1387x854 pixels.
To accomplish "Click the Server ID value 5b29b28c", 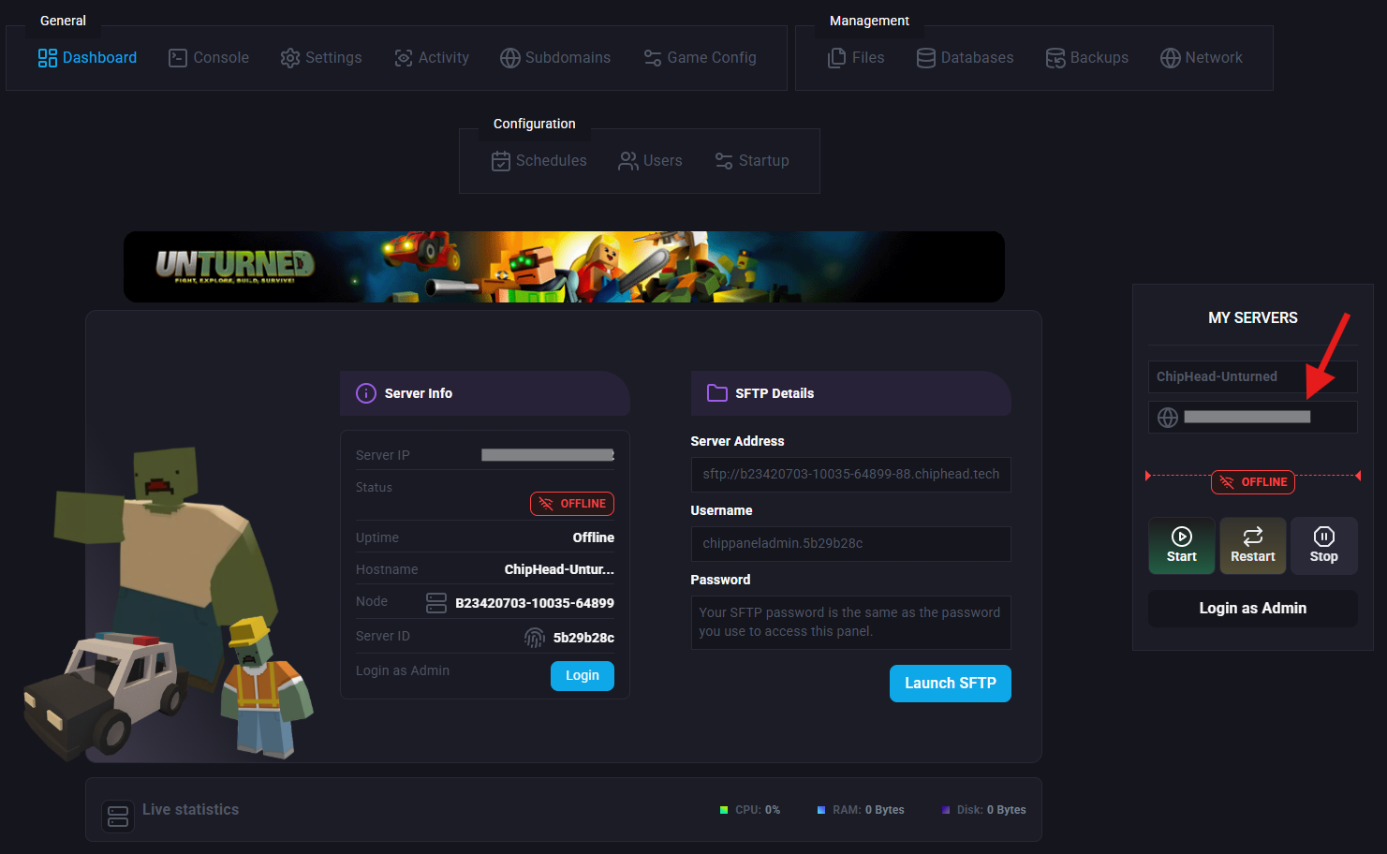I will 583,638.
